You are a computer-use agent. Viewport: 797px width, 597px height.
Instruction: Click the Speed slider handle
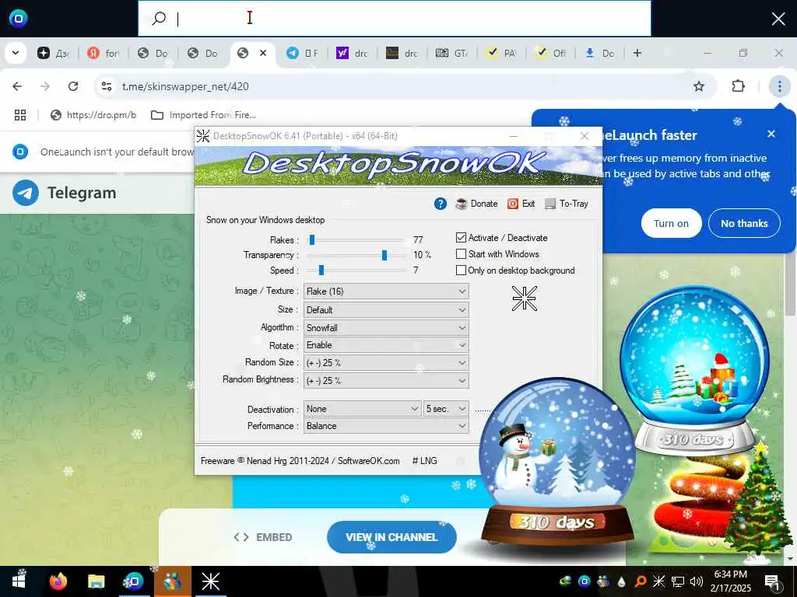(321, 270)
